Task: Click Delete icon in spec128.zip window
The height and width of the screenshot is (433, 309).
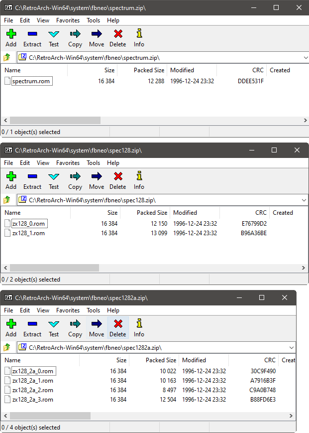Action: (x=118, y=176)
